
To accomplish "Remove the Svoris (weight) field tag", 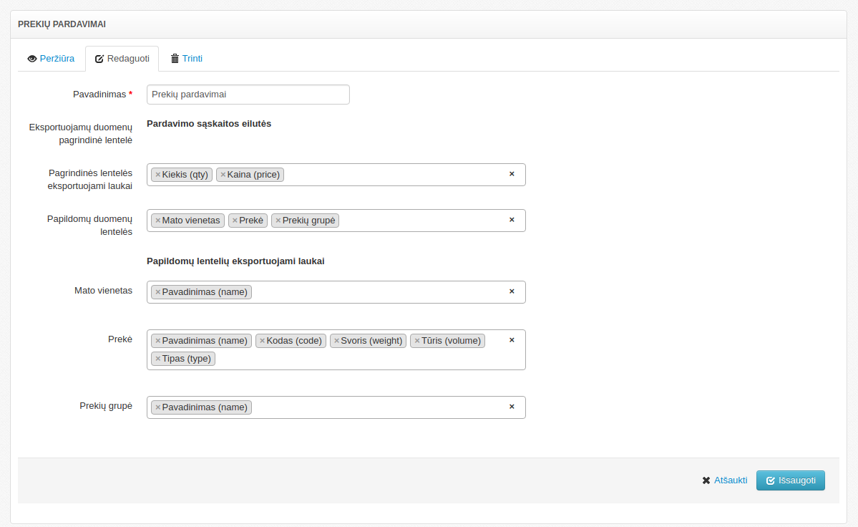I will coord(336,341).
